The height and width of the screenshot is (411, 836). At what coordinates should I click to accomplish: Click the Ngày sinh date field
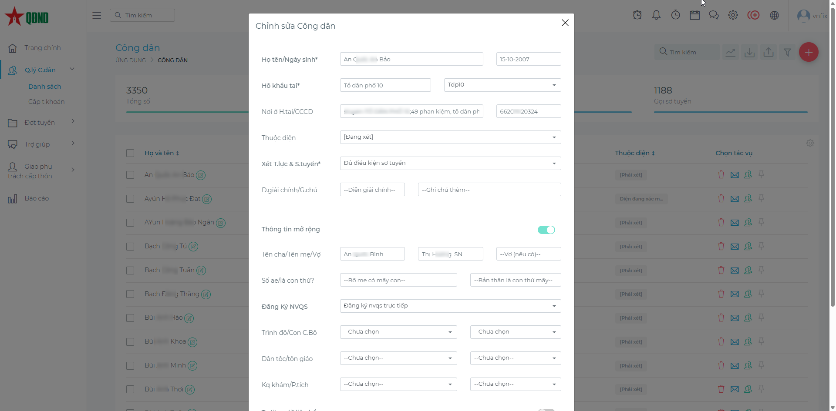point(529,59)
